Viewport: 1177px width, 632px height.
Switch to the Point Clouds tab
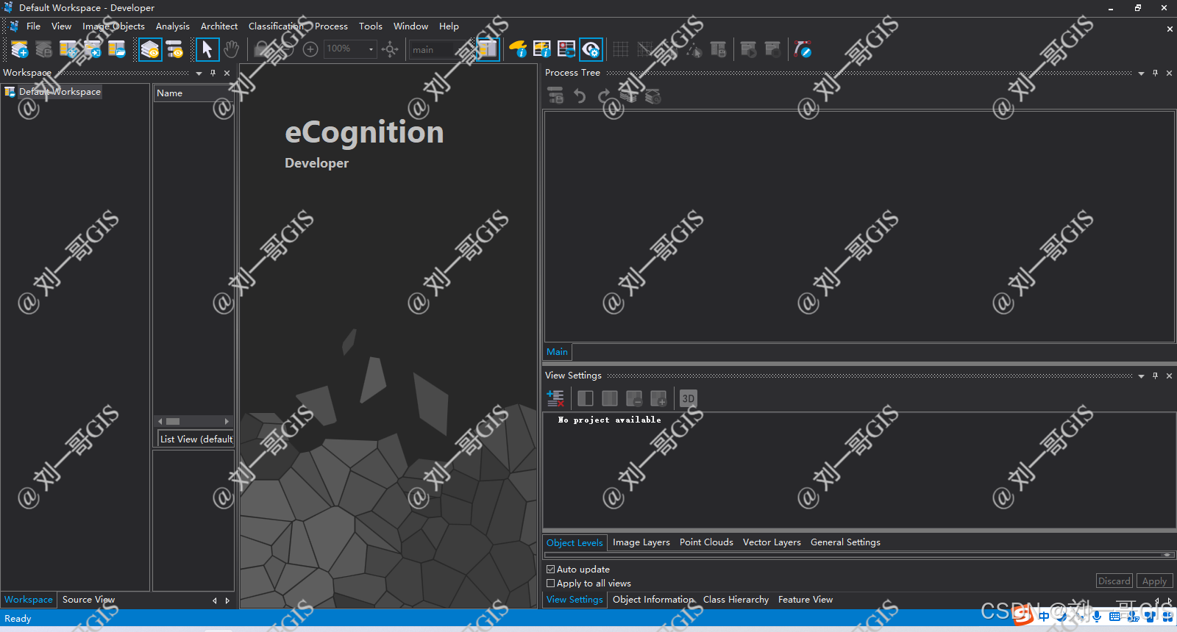706,542
